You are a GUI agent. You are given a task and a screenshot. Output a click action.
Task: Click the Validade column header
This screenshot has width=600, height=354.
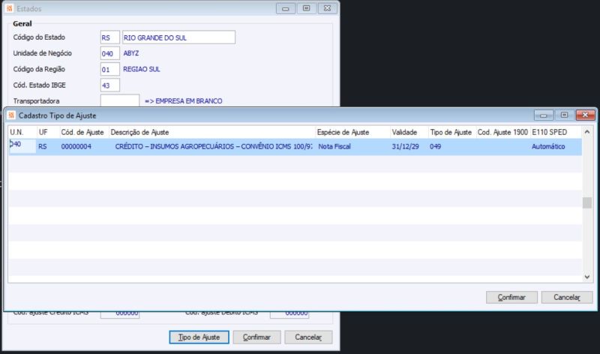tap(409, 133)
